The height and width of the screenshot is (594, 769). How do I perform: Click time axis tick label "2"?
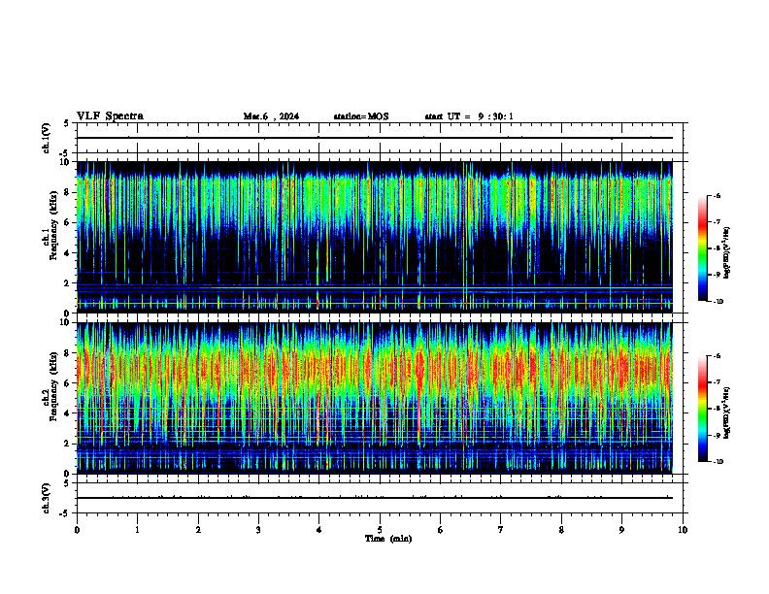[198, 530]
